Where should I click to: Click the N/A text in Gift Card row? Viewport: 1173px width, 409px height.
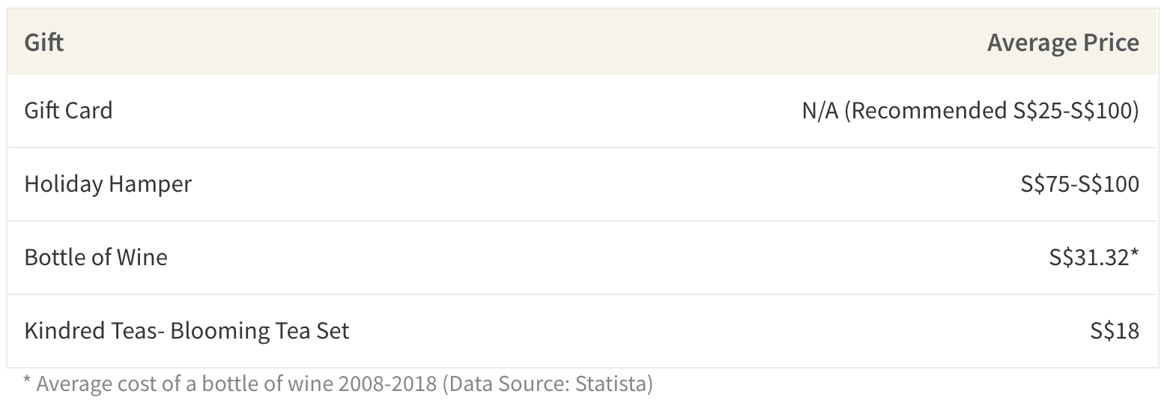pyautogui.click(x=820, y=111)
